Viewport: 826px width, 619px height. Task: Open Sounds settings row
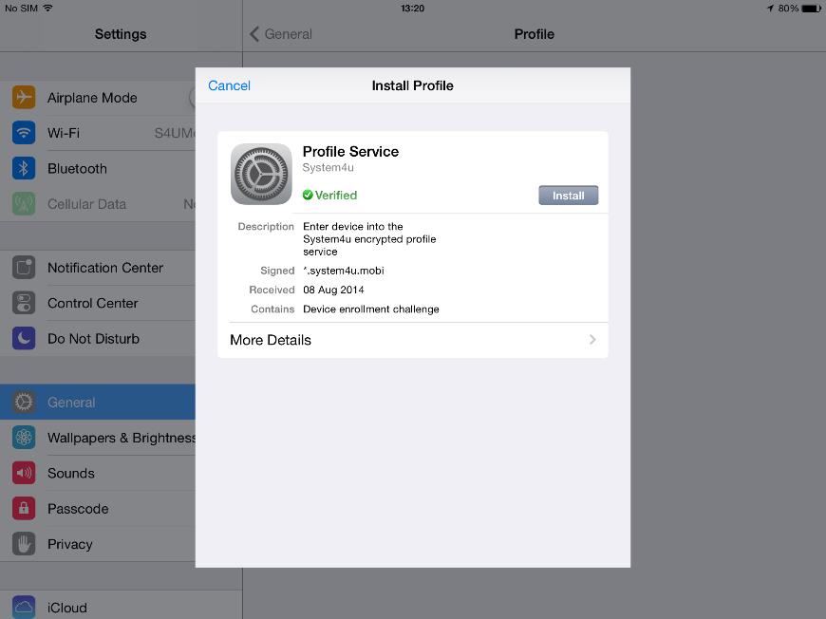click(98, 473)
